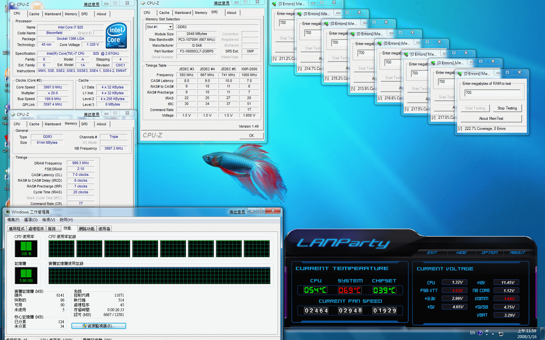Viewport: 545px width, 340px height.
Task: Click the '222.7% Coverage, 0 Errors' status text
Action: (x=485, y=129)
